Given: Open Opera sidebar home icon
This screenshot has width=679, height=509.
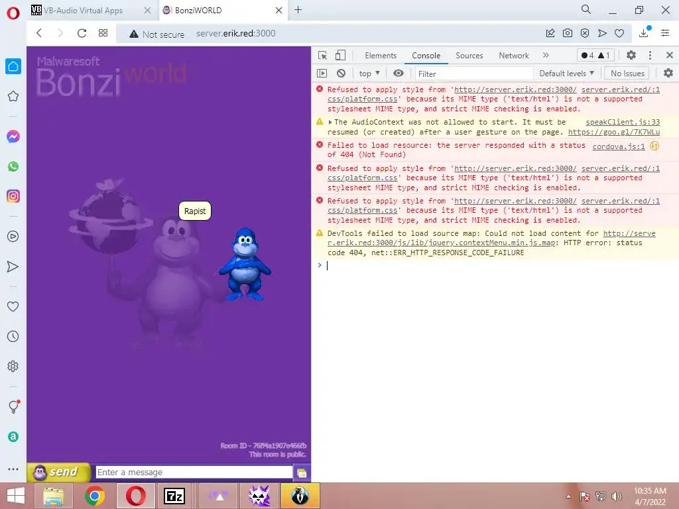Looking at the screenshot, I should [x=13, y=66].
